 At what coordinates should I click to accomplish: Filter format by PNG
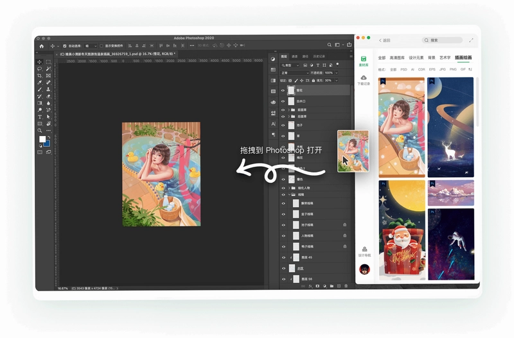[x=453, y=69]
